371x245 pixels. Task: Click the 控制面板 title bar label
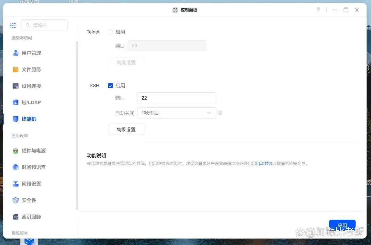[188, 10]
